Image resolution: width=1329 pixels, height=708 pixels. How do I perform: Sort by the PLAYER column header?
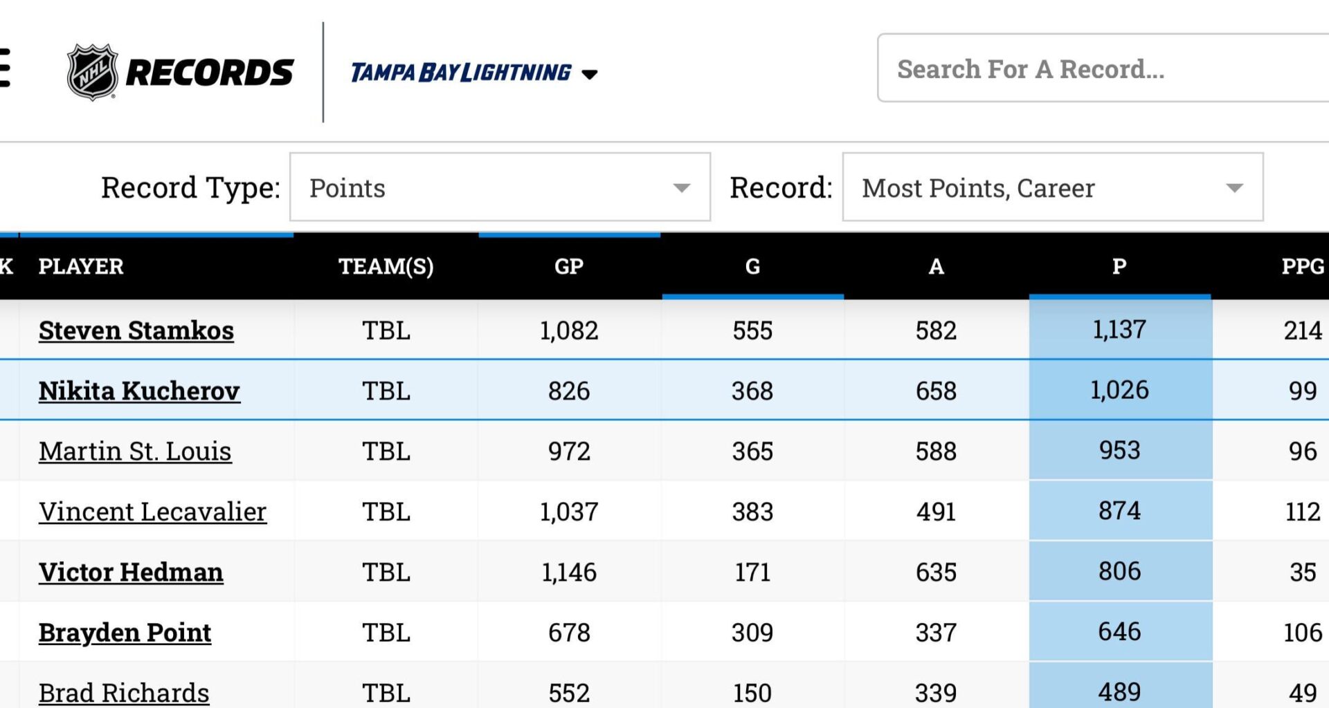(x=81, y=266)
